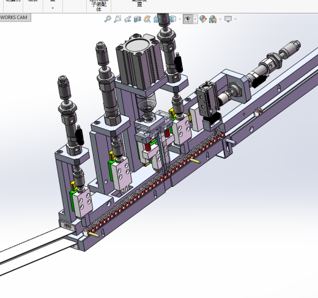Select the red chain strip along the rail

(155, 183)
